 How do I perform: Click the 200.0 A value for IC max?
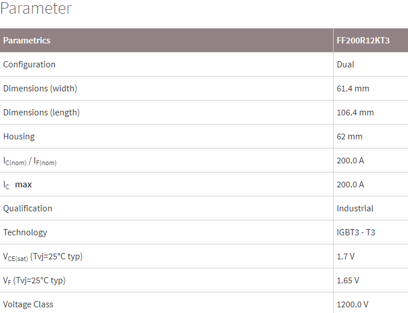pos(350,184)
